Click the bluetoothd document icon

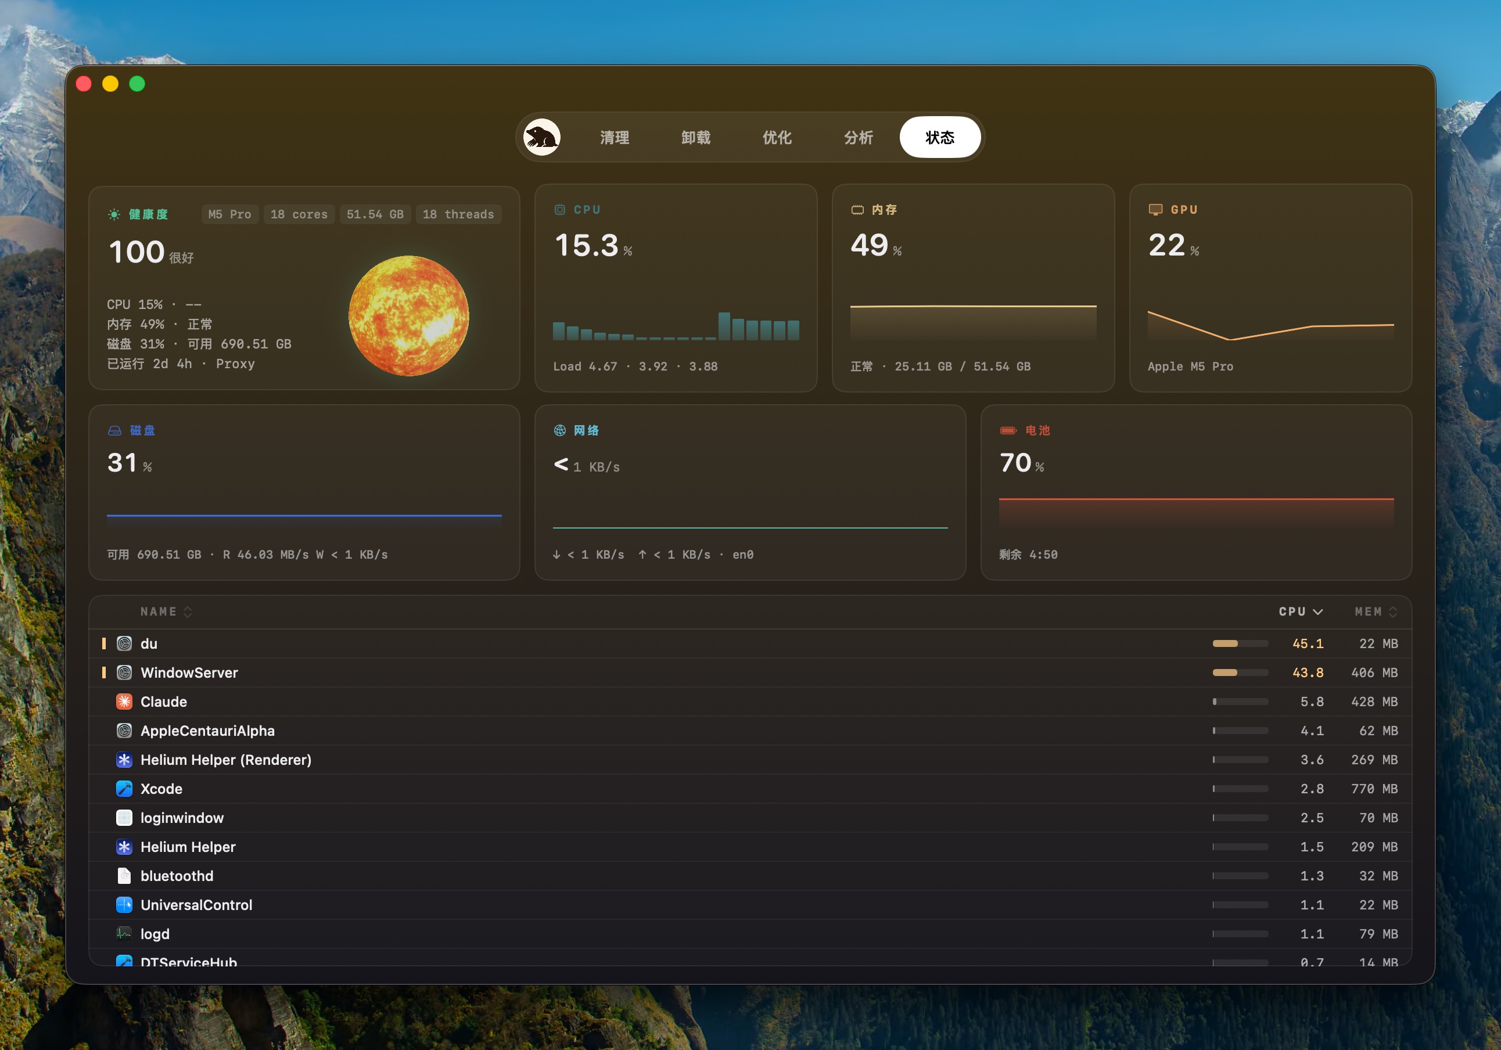coord(124,875)
